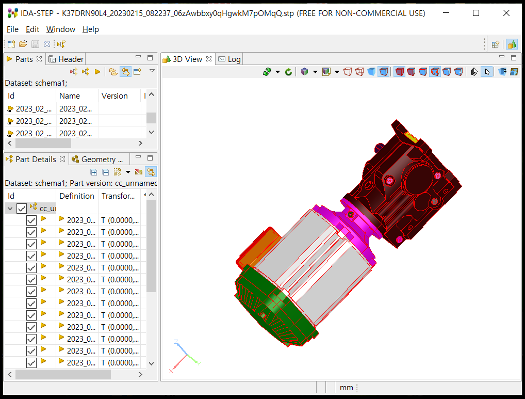Screen dimensions: 525x399
Task: Click the single yellow triangle icon in Parts toolbar
Action: click(x=97, y=72)
